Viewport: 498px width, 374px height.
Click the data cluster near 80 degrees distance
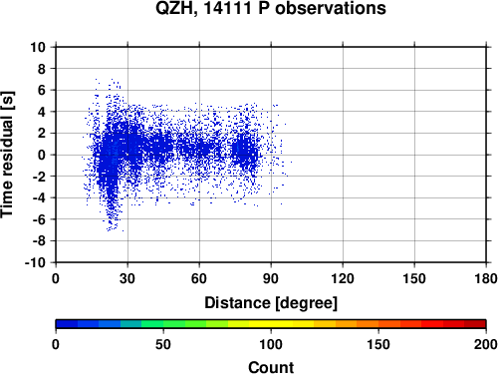245,152
